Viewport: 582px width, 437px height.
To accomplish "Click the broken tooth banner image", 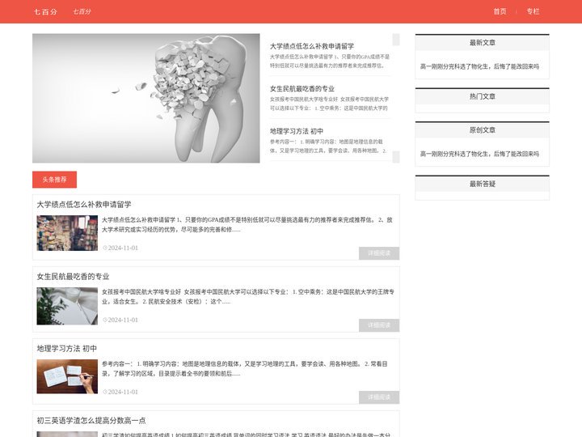I will point(145,98).
